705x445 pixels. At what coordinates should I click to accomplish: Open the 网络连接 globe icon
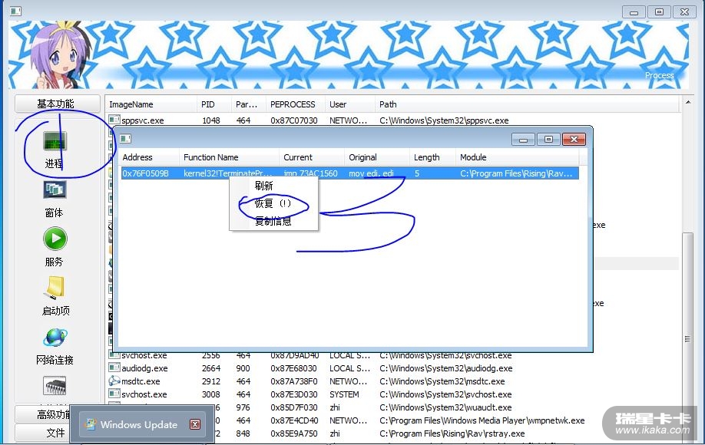(x=56, y=337)
